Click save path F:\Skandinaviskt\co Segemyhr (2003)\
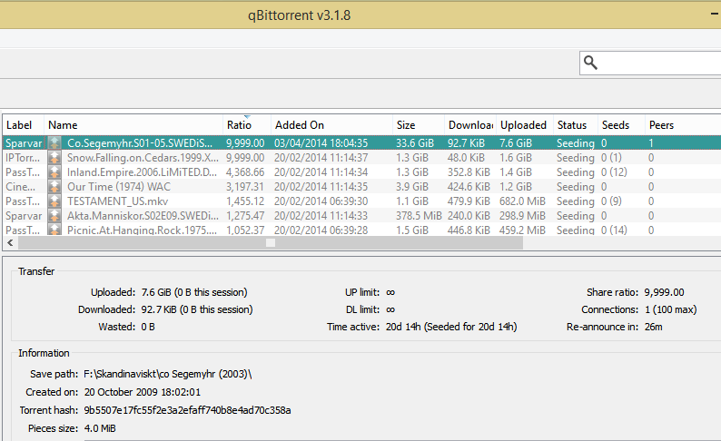721x441 pixels. [x=168, y=374]
